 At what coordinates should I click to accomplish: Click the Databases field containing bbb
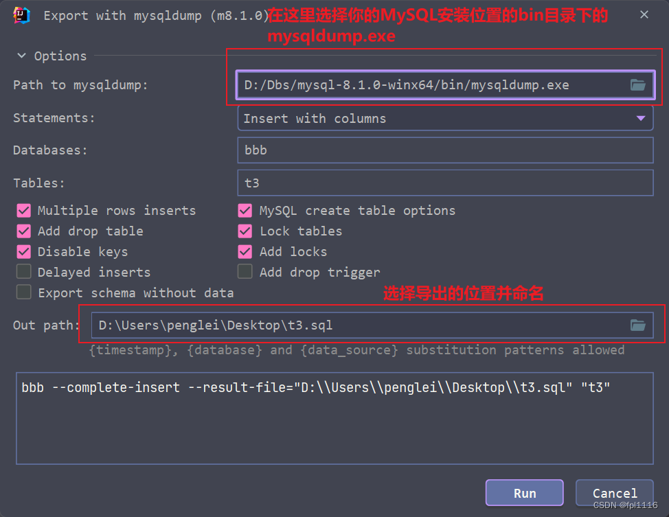coord(445,150)
